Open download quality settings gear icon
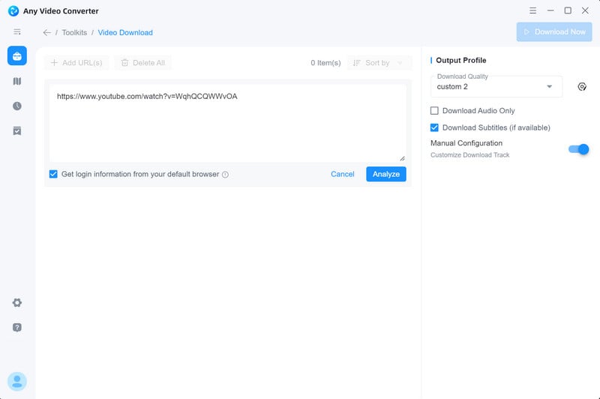 click(582, 87)
